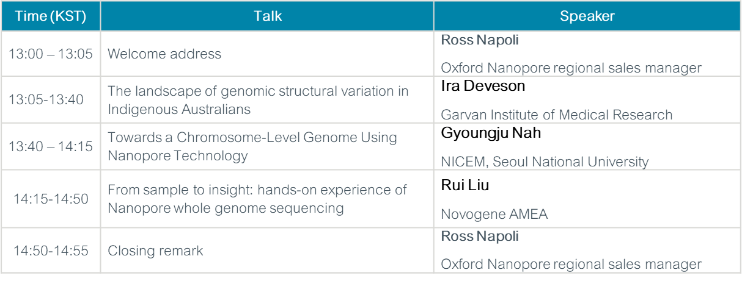Select the 13:40 – 14:15 time slot
Image resolution: width=742 pixels, height=281 pixels.
click(x=50, y=147)
